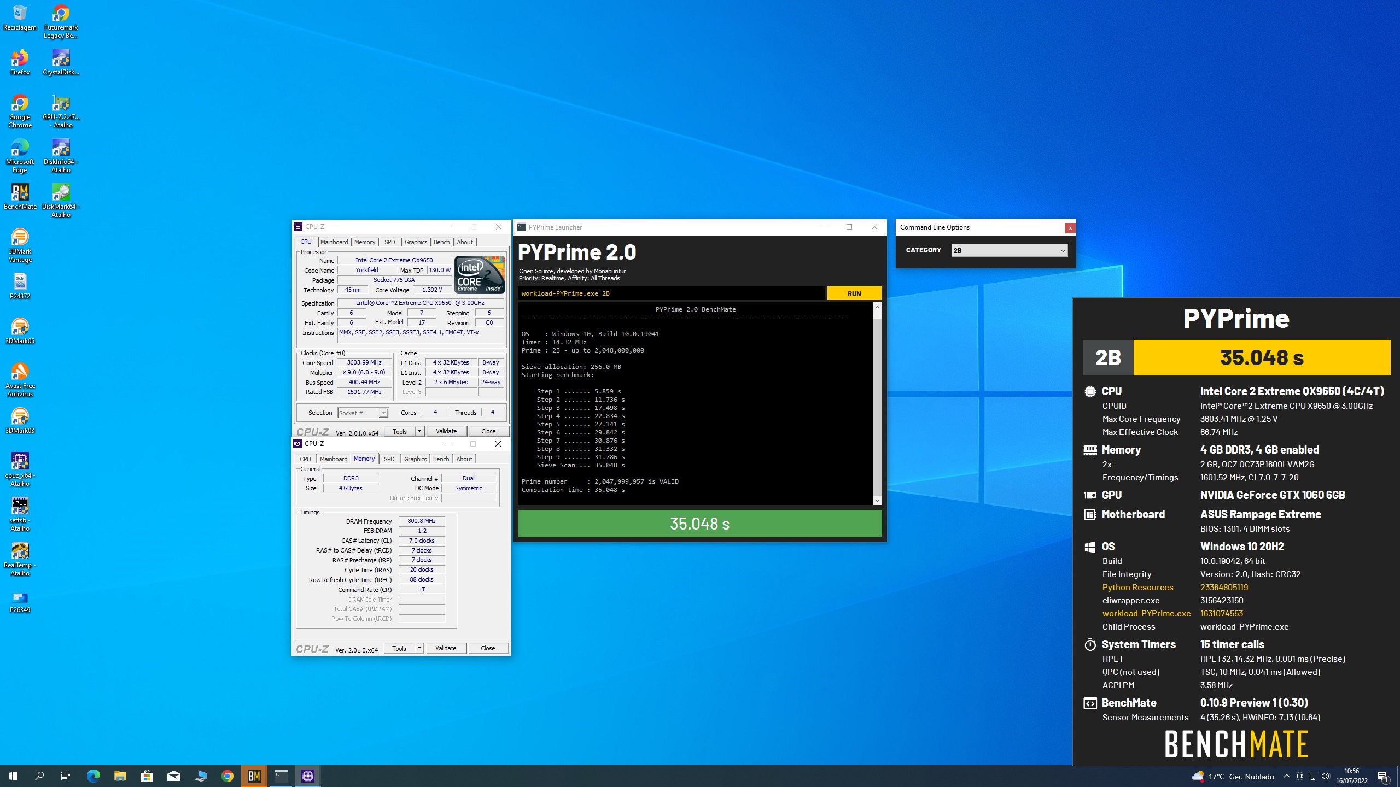Click Close button in upper CPU-Z window
This screenshot has width=1400, height=787.
pos(488,431)
